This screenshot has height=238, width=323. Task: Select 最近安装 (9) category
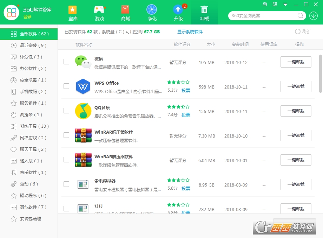click(29, 45)
